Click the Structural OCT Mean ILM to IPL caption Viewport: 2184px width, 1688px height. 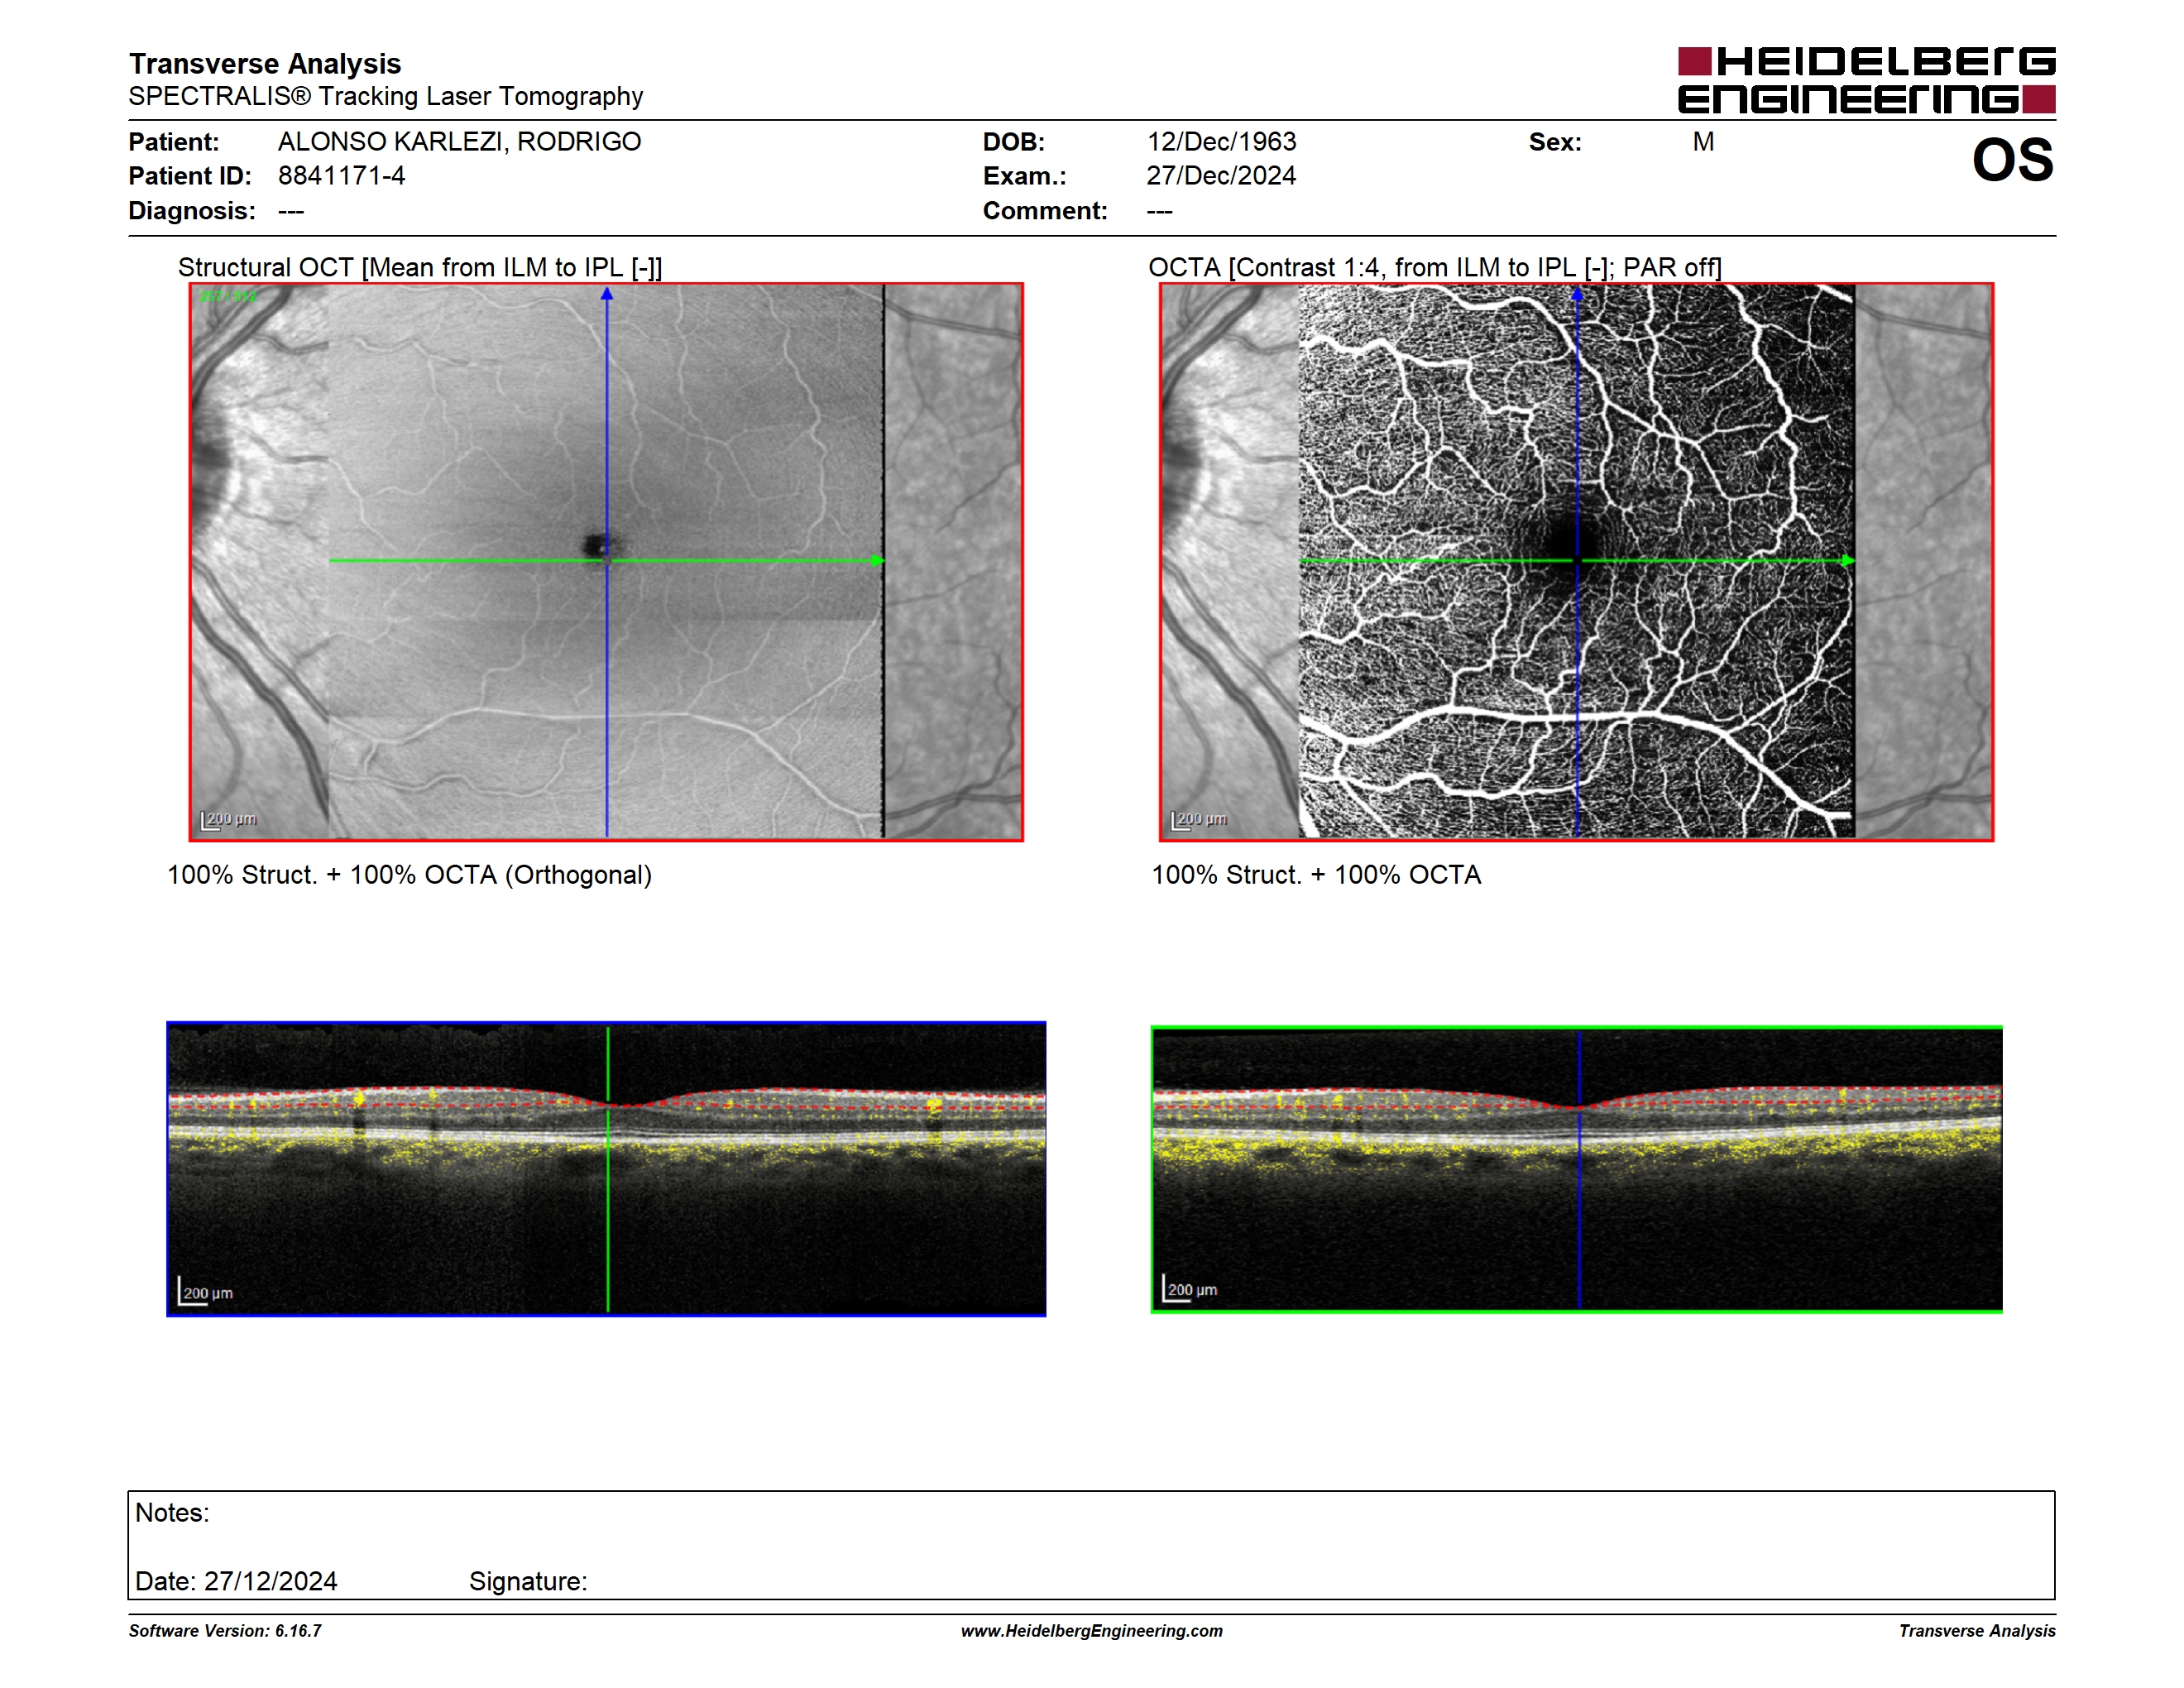[420, 267]
